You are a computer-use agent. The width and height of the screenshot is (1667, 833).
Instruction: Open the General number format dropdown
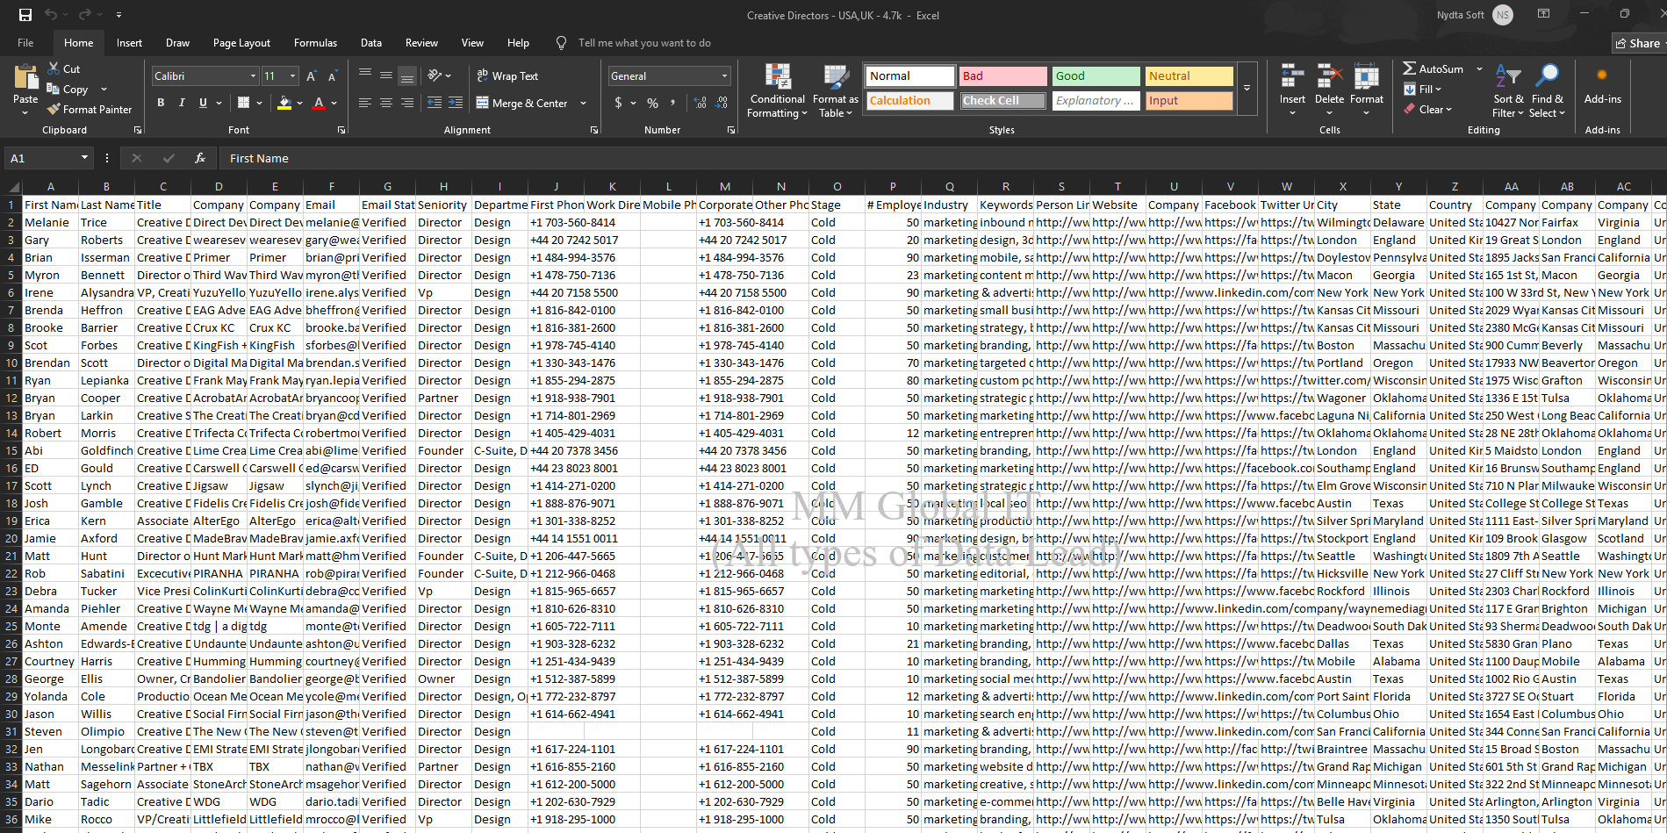pos(724,76)
